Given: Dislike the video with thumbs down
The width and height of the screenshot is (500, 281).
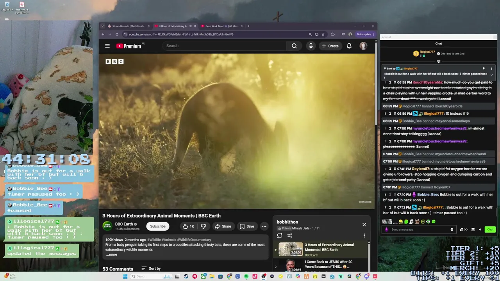Looking at the screenshot, I should click(x=203, y=226).
